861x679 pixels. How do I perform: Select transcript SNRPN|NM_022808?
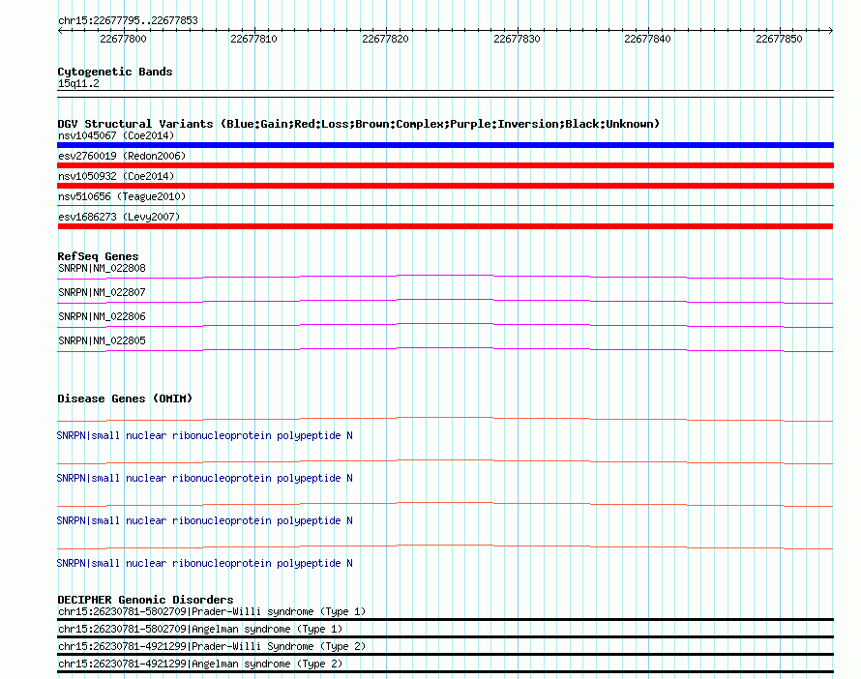[102, 269]
